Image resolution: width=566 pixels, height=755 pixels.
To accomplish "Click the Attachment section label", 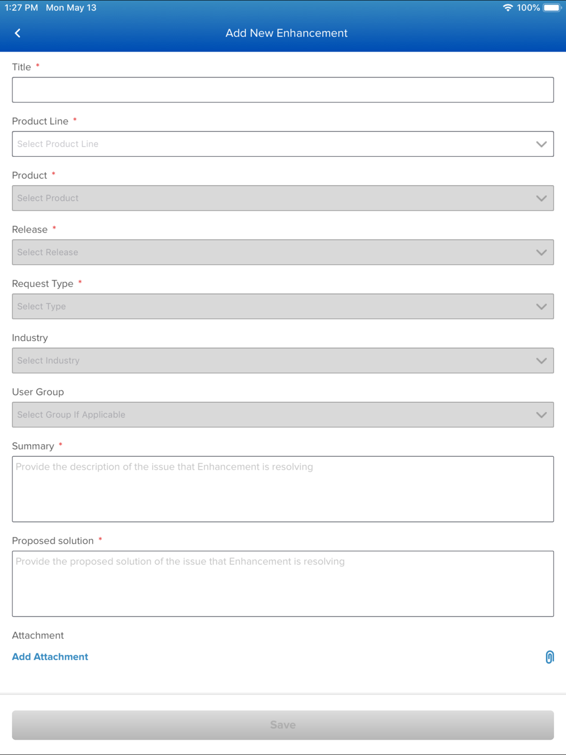I will 38,636.
